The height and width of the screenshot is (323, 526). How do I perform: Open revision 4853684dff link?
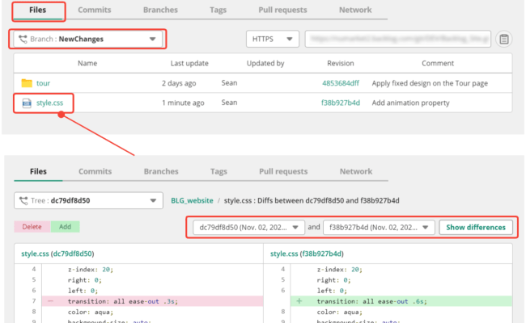(x=341, y=83)
